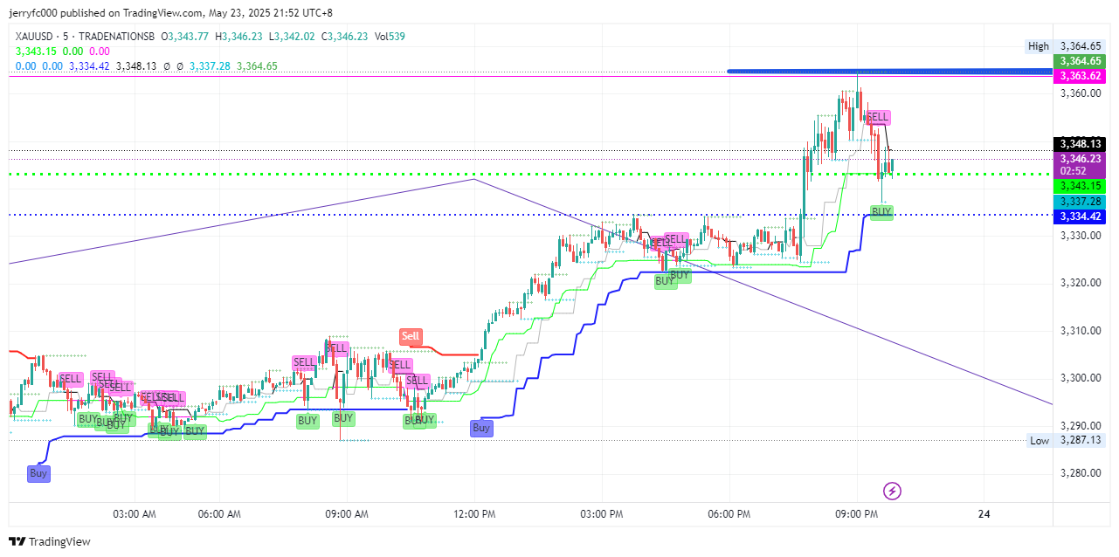Screen dimensions: 1119x557
Task: Click the 06:00 PM time axis label
Action: 729,515
